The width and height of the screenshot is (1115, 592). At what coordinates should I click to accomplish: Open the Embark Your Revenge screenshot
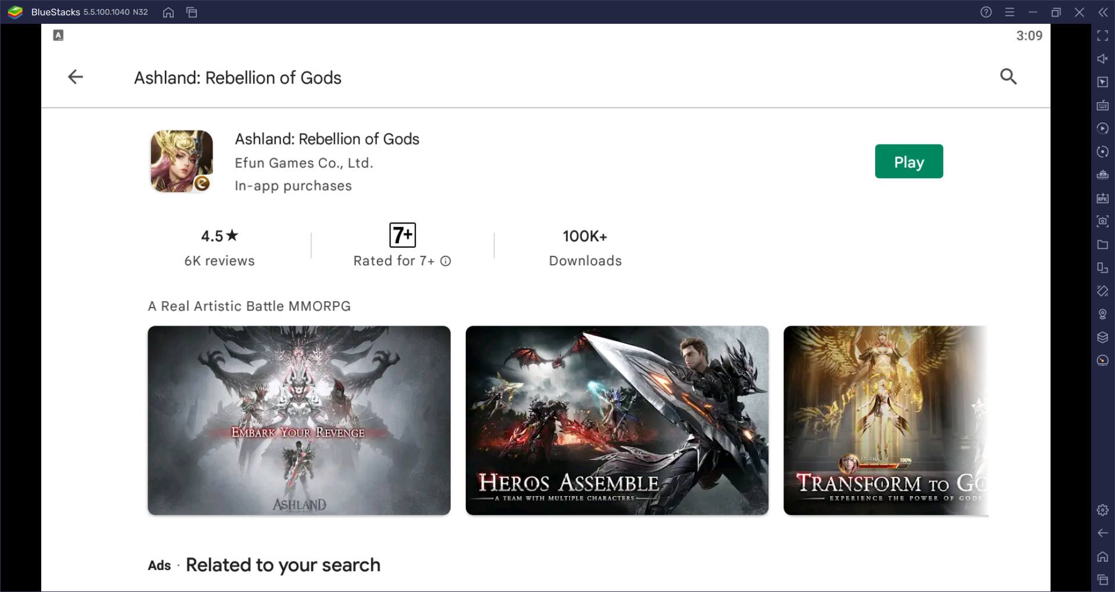299,420
